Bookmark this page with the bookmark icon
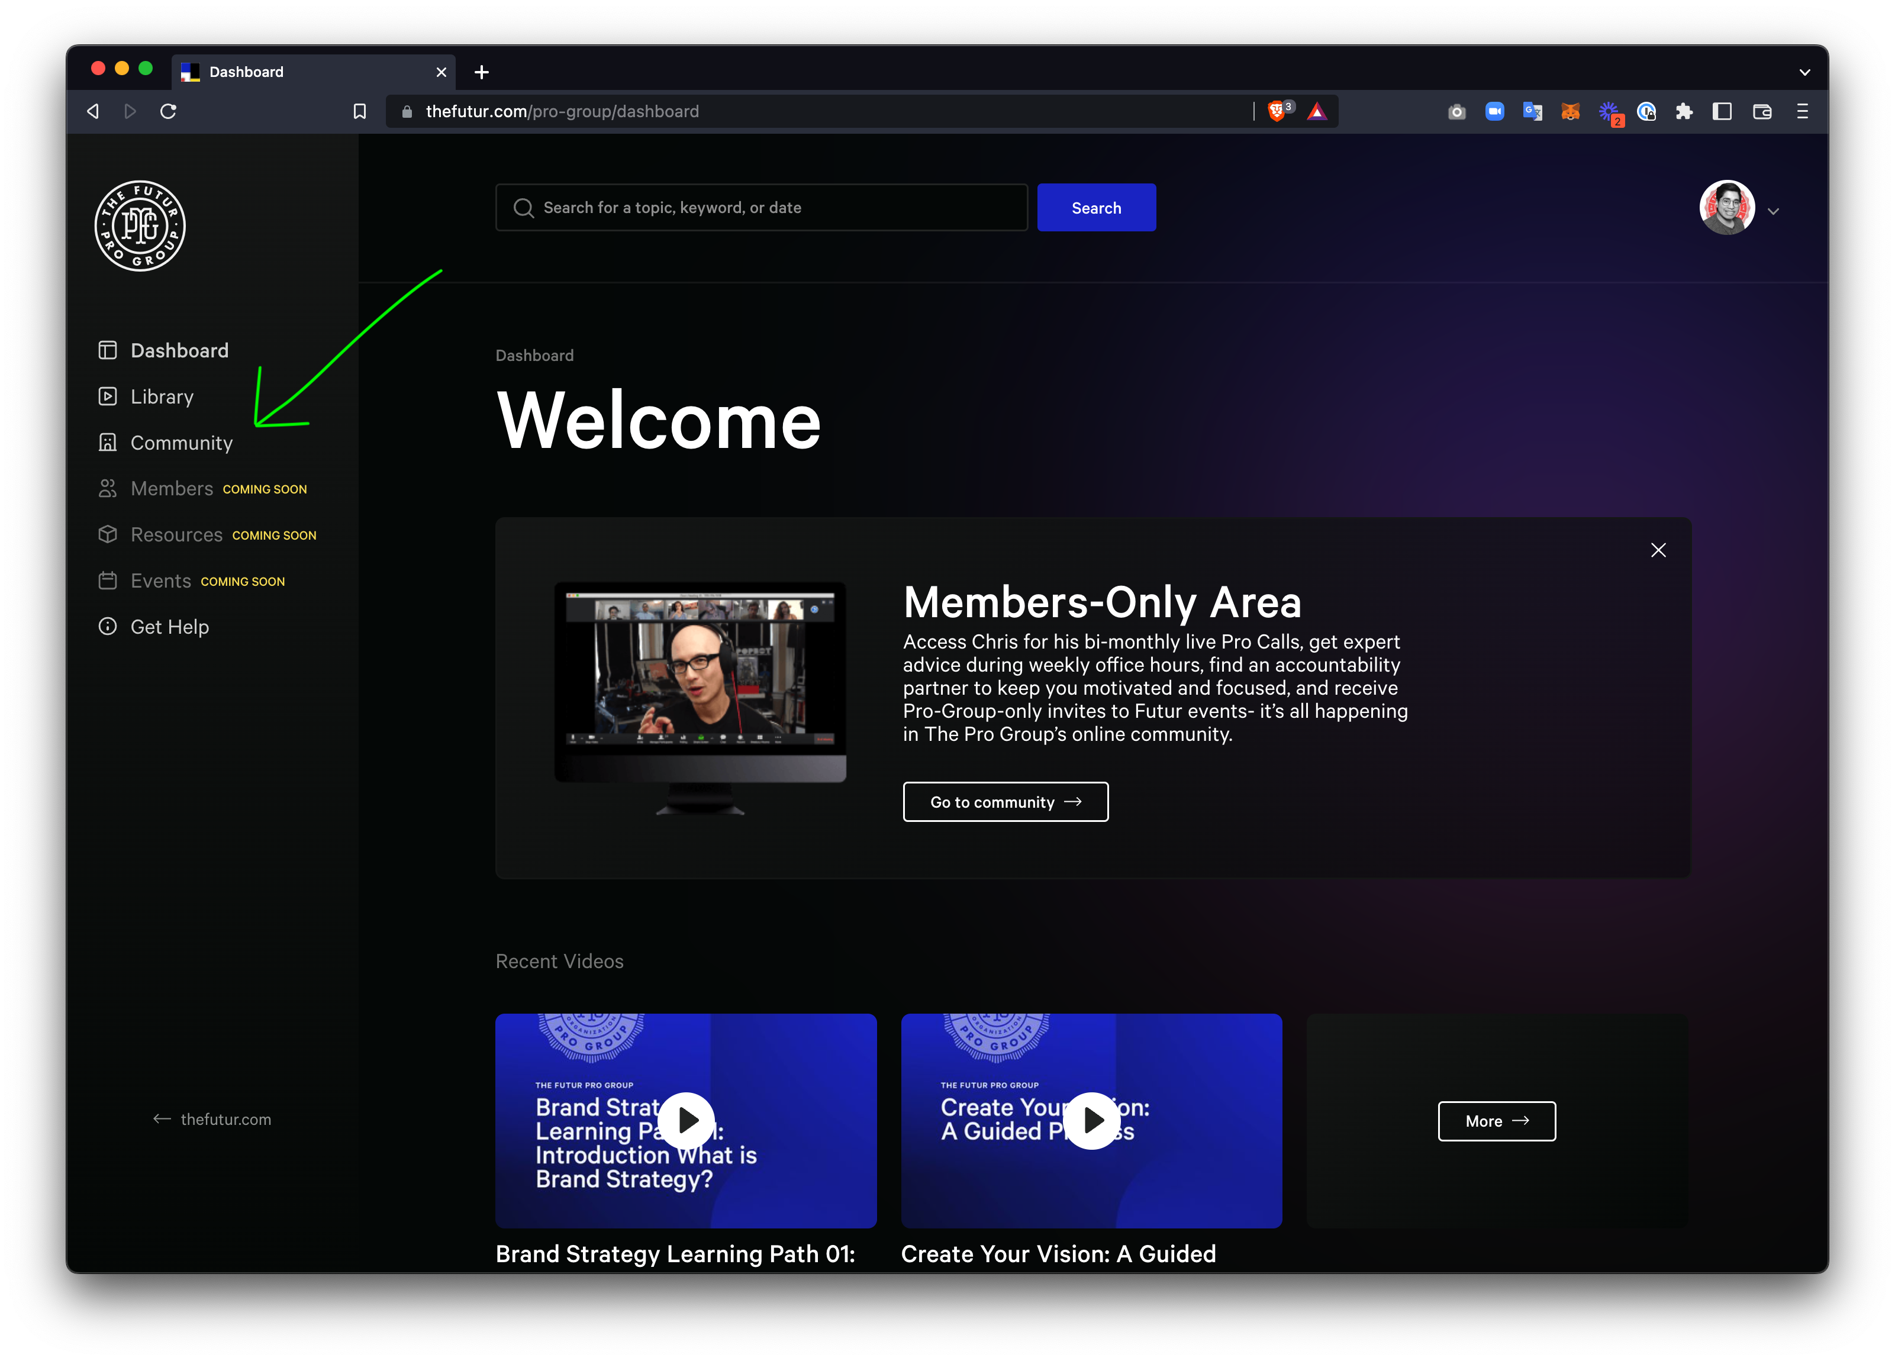The image size is (1895, 1361). point(359,111)
